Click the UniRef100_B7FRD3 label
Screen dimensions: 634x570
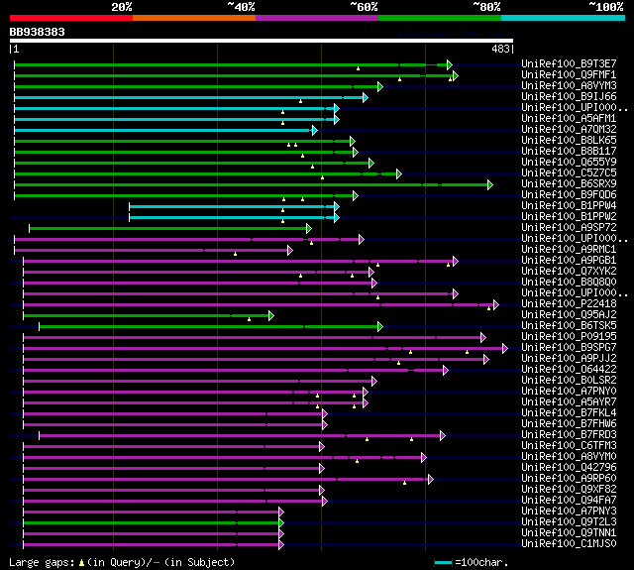(x=569, y=435)
